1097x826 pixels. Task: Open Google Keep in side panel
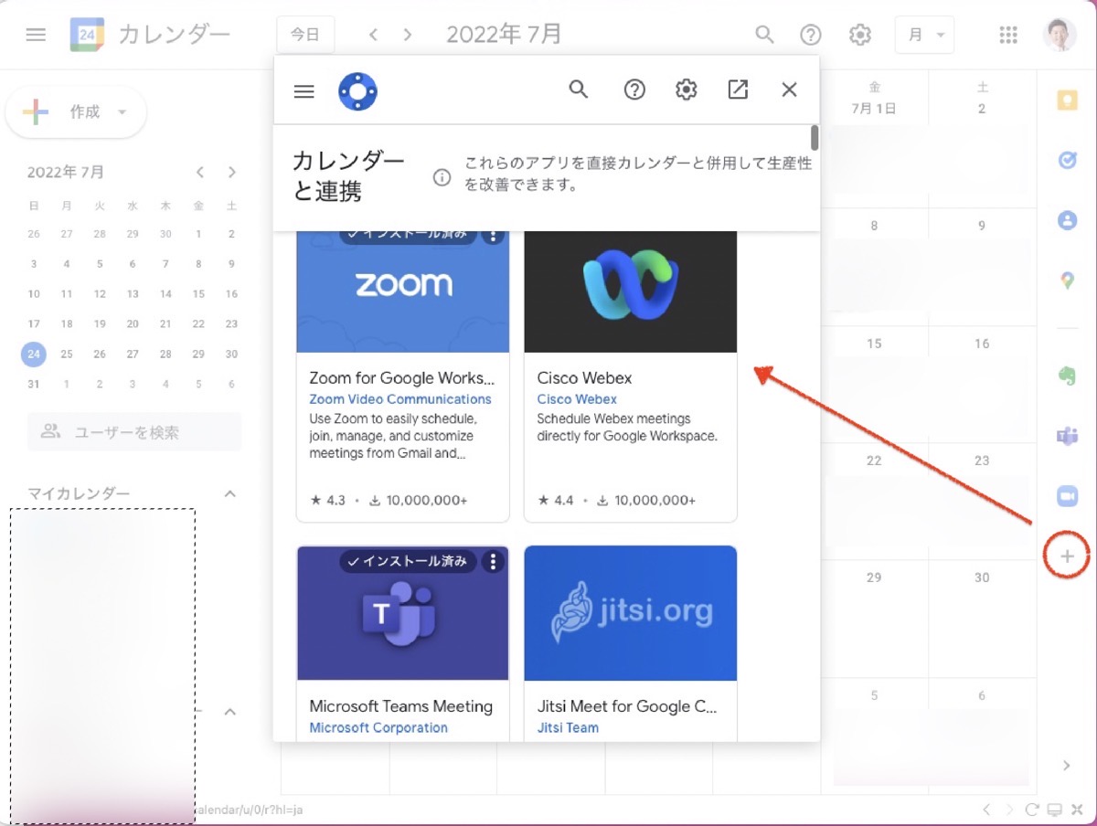tap(1067, 100)
